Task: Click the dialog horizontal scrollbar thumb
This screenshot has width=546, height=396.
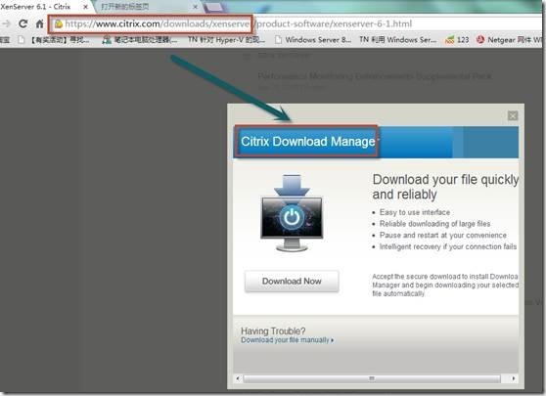Action: (x=372, y=378)
